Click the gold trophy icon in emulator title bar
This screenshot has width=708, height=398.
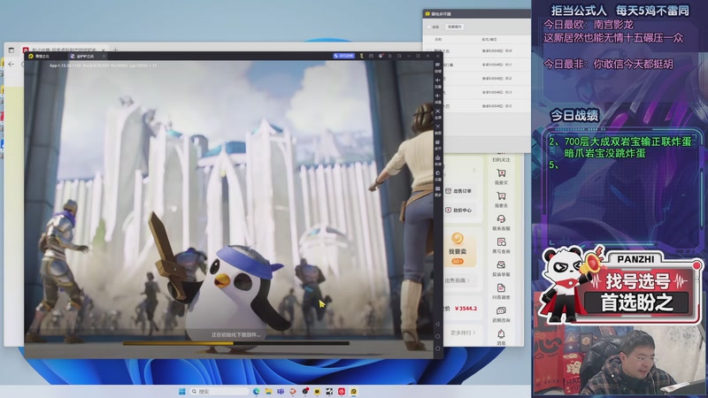pyautogui.click(x=361, y=56)
